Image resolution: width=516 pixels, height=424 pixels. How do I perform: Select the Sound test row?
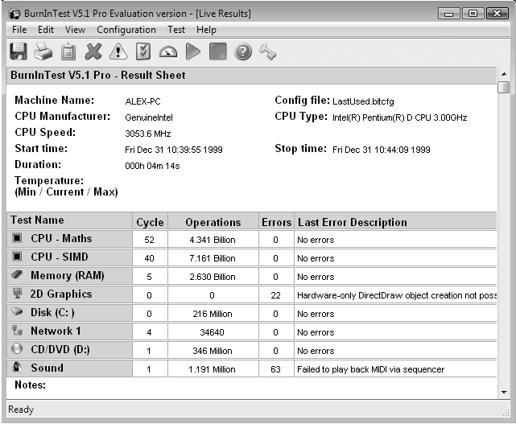(47, 368)
